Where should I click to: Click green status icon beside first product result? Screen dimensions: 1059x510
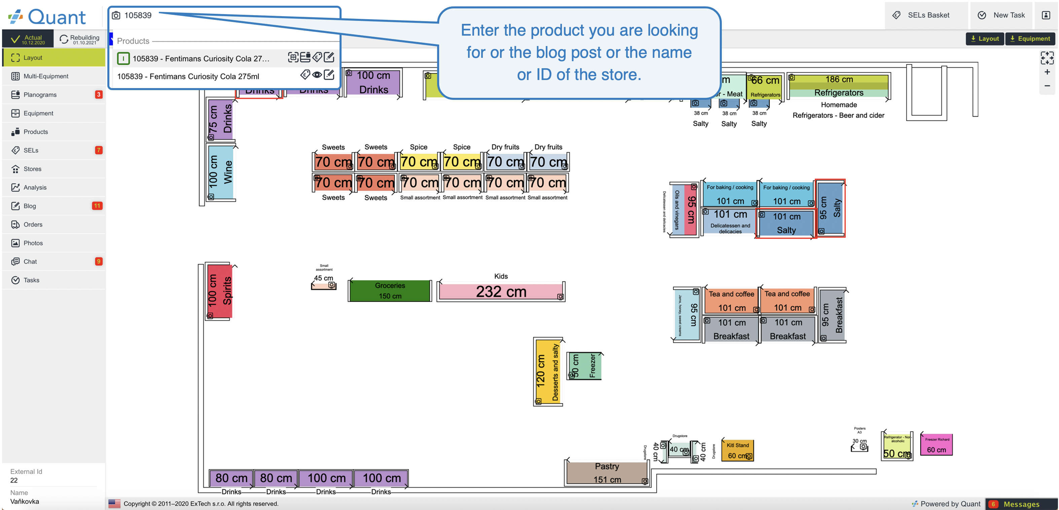pyautogui.click(x=123, y=58)
